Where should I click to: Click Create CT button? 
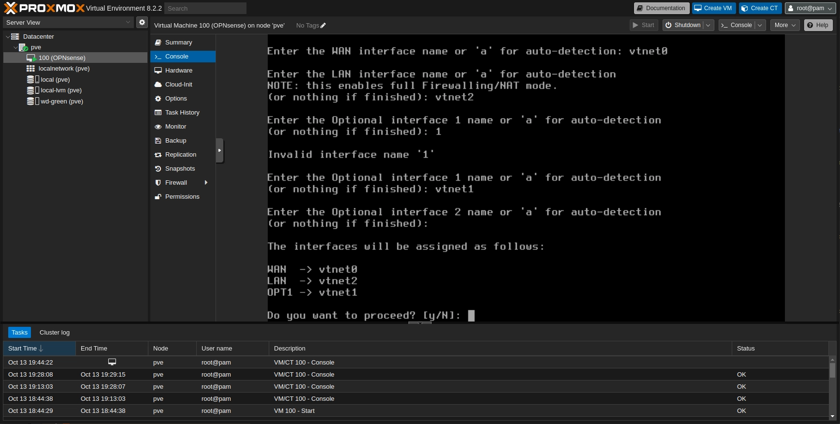(x=760, y=8)
